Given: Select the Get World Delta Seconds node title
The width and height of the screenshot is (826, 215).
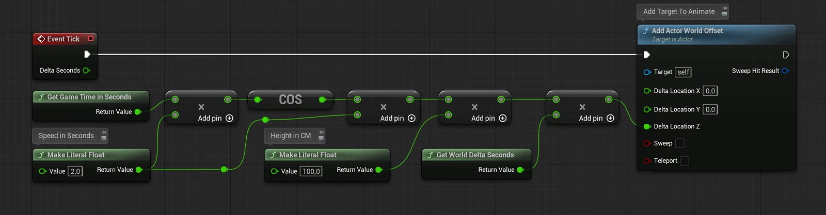Looking at the screenshot, I should click(475, 155).
